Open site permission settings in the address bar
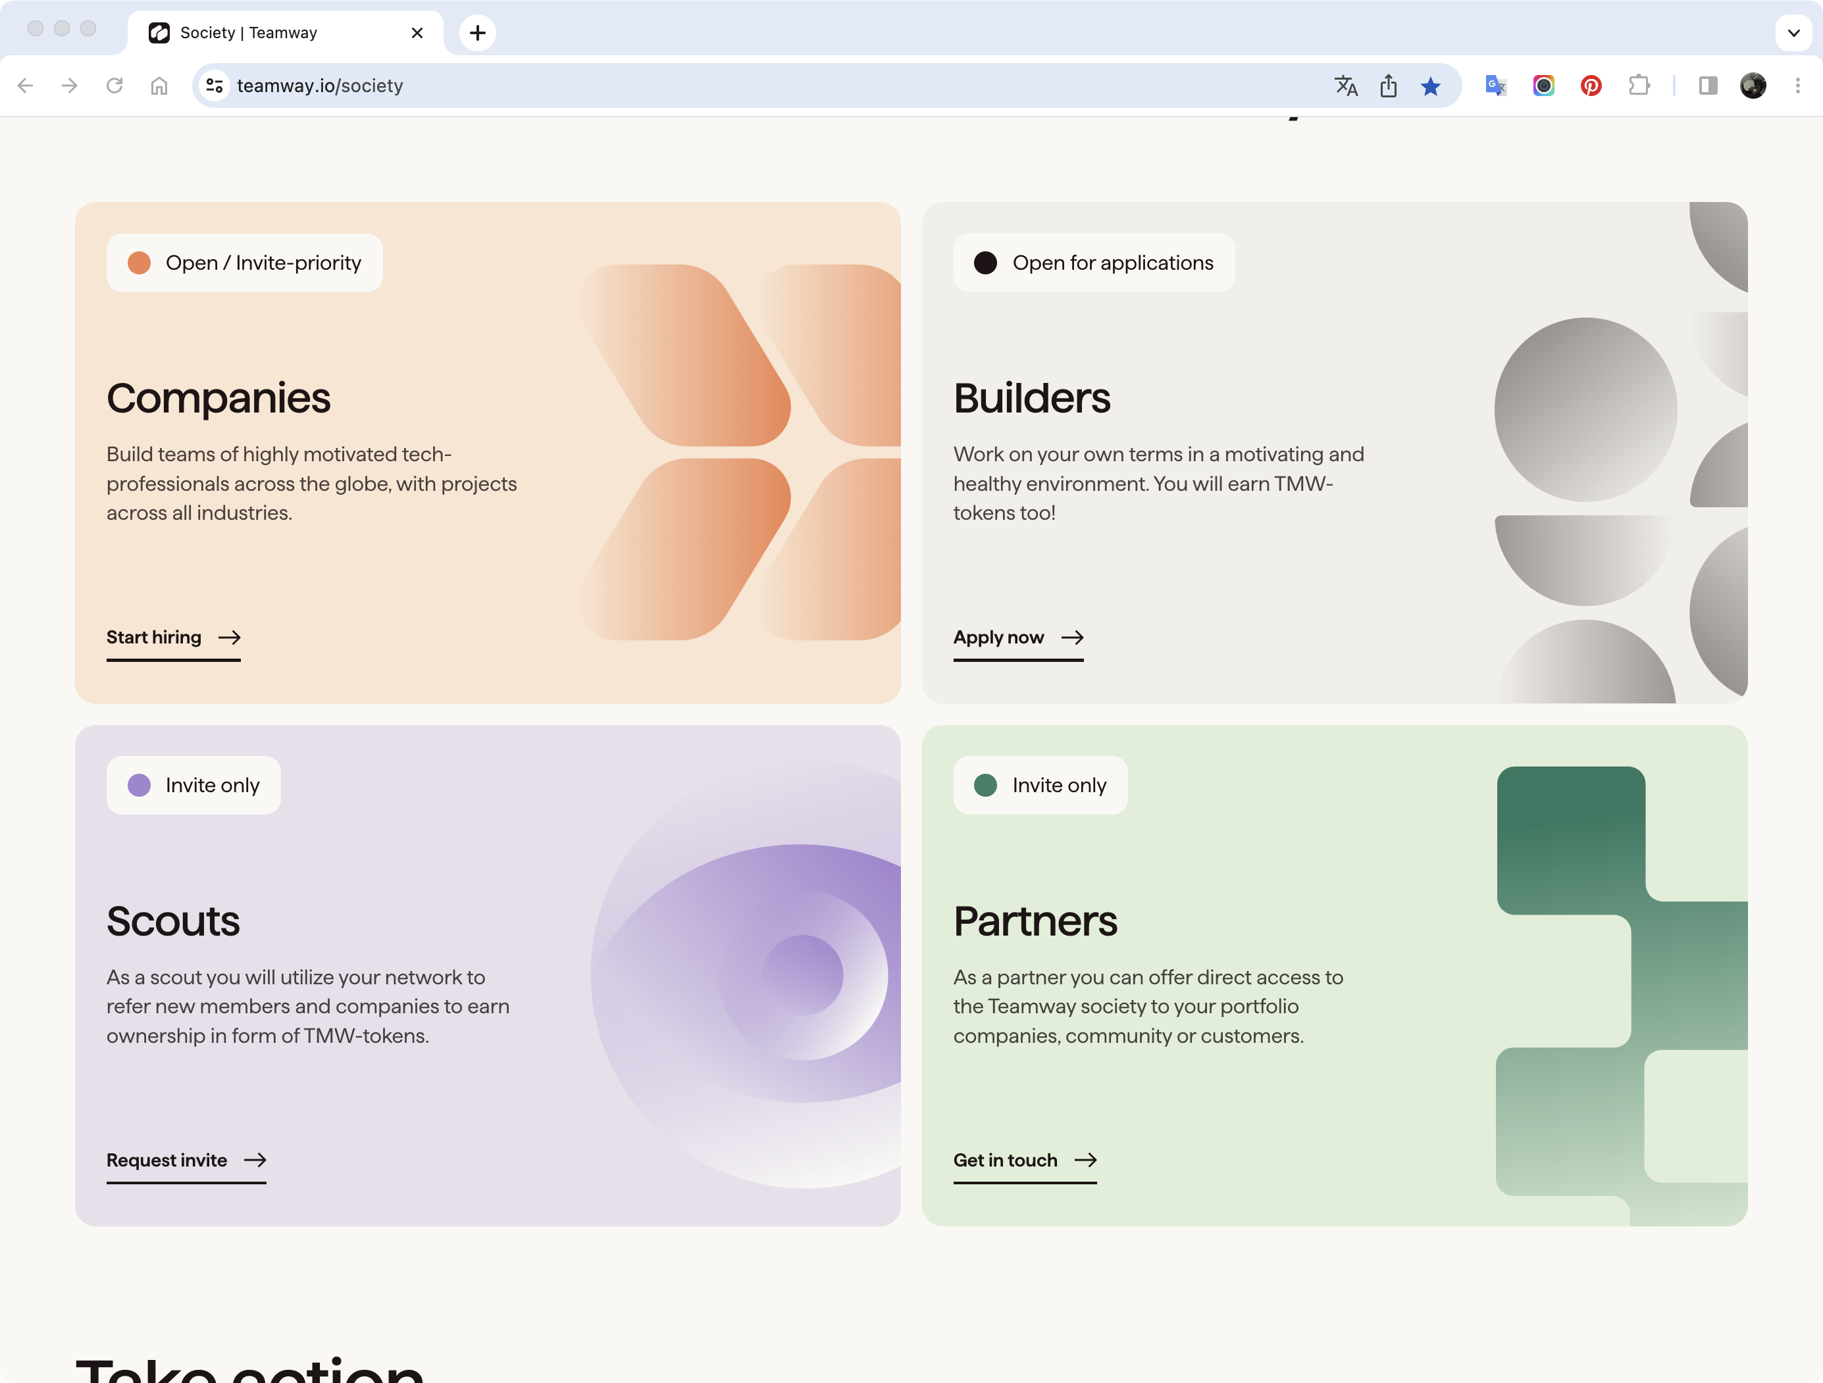Screen dimensions: 1823x1383 click(213, 86)
